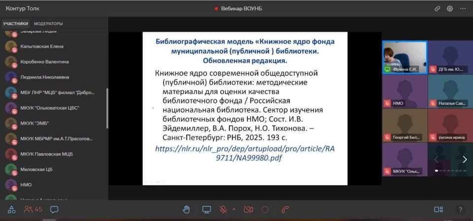Unmute the crossed-out microphone
473x221 pixels.
click(x=223, y=210)
